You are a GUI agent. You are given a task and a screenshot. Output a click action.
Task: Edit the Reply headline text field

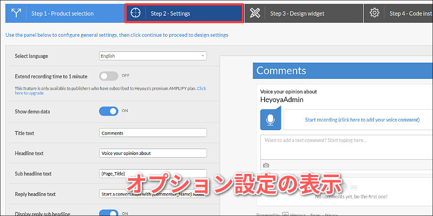tap(153, 194)
